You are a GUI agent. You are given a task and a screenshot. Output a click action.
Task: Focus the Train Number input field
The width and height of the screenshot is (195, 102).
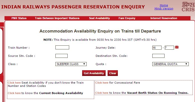62,47
